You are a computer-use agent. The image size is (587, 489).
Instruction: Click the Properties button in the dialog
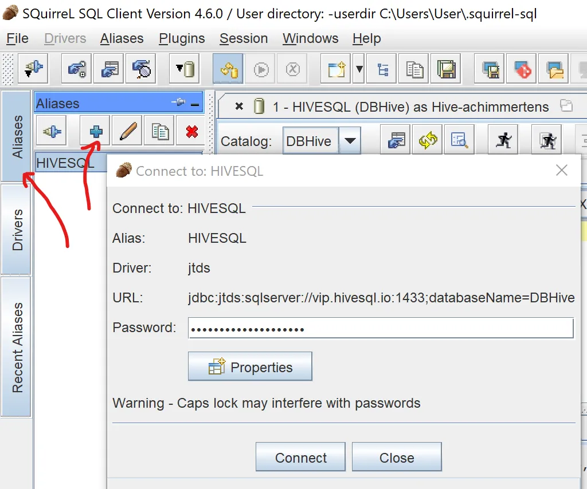pos(250,366)
